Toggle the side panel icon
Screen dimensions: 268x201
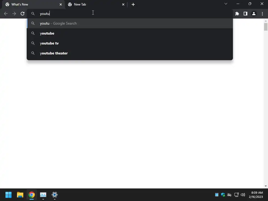point(245,14)
